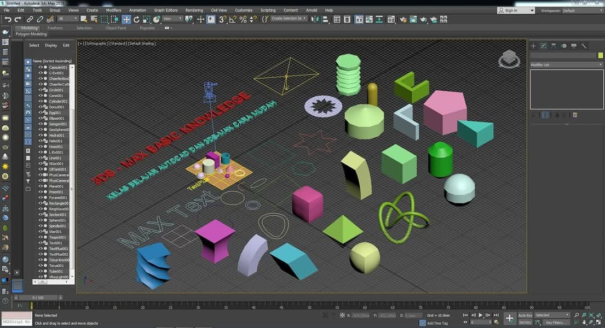Toggle visibility eye for Torus001
Viewport: 605px width, 328px height.
pos(40,266)
